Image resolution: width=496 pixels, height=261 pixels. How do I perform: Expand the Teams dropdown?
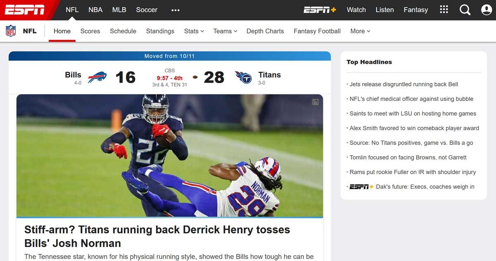225,31
